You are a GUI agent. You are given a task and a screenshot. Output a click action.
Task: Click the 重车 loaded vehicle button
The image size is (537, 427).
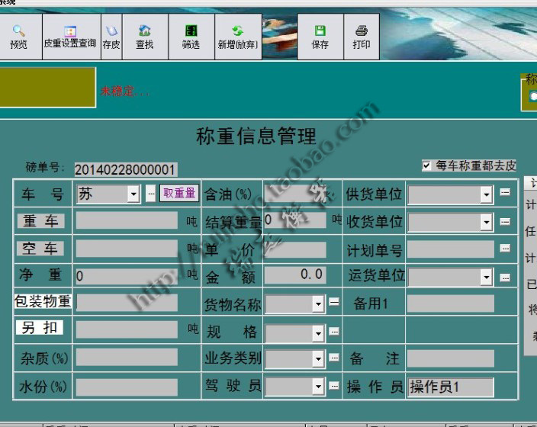[40, 221]
